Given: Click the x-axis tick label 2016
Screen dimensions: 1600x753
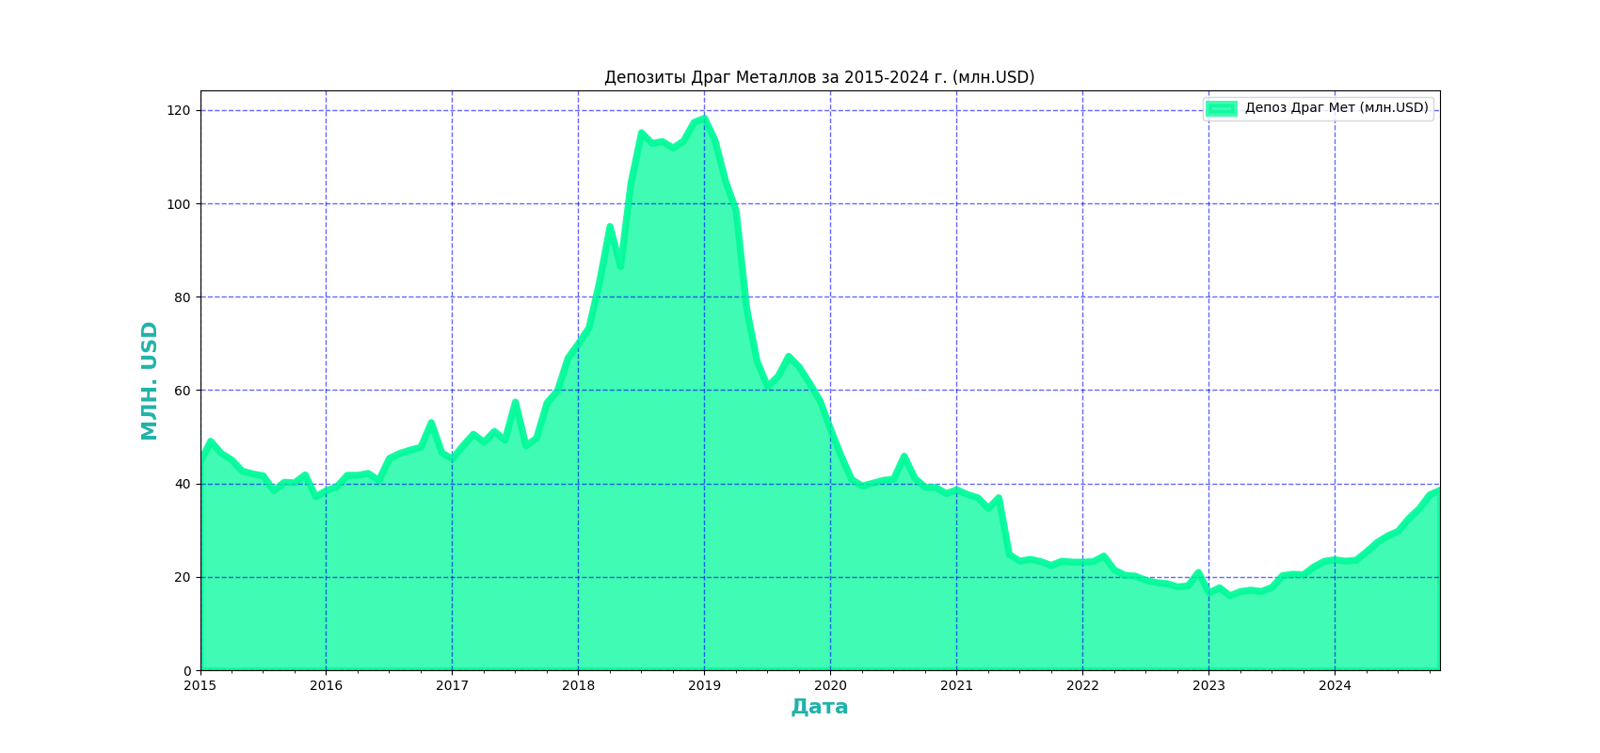Looking at the screenshot, I should click(x=327, y=685).
